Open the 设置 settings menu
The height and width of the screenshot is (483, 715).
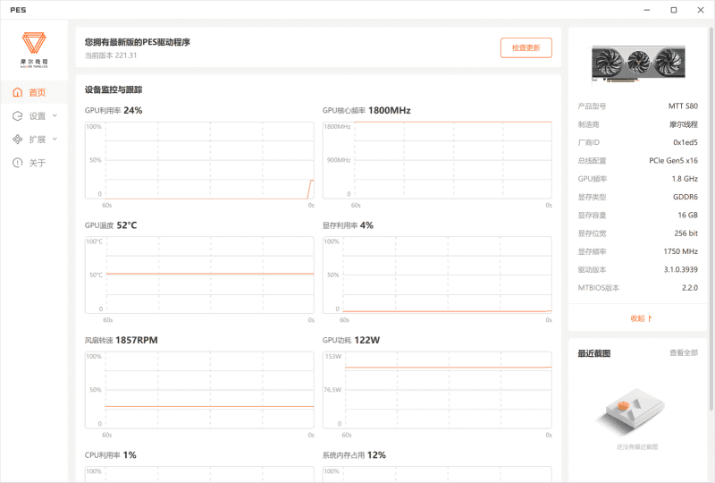pyautogui.click(x=34, y=116)
